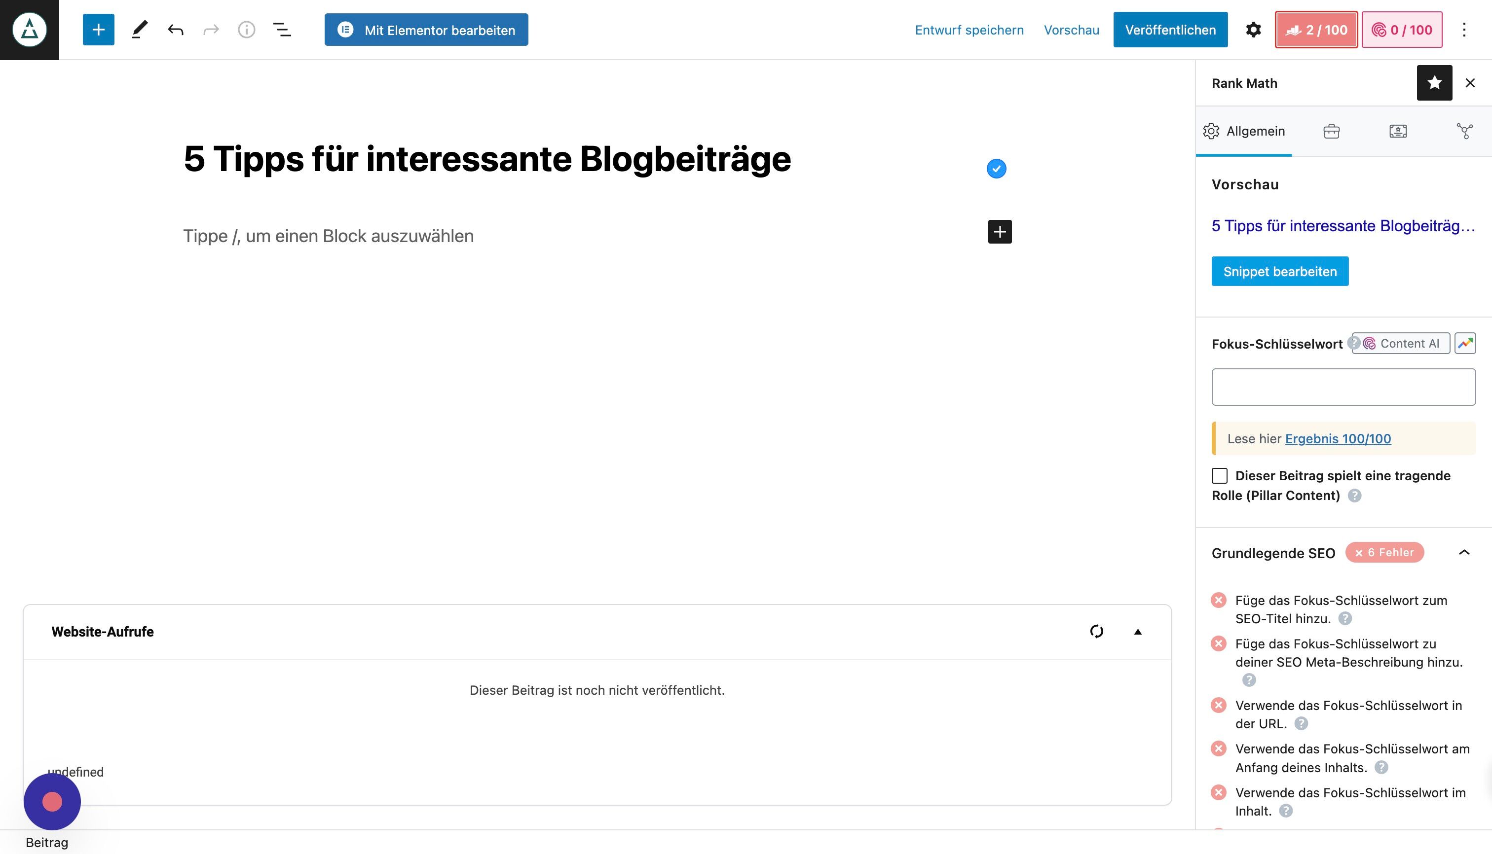Open Content AI button
Screen dimensions: 1492x854
[1401, 343]
